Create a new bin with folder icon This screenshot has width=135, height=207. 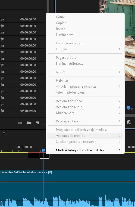[x=29, y=123]
